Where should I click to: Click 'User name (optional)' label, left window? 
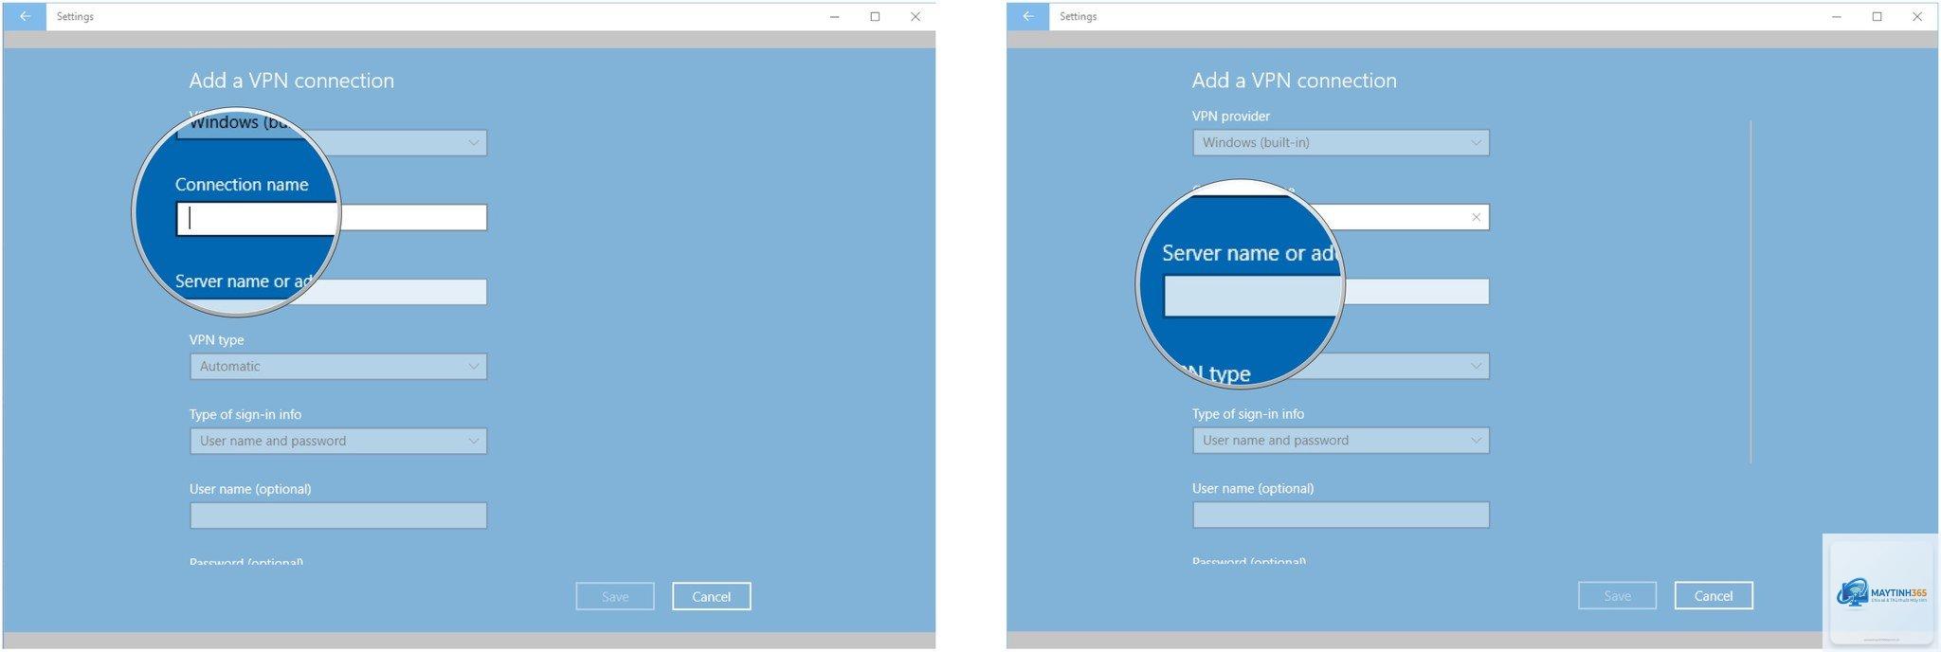pos(250,489)
